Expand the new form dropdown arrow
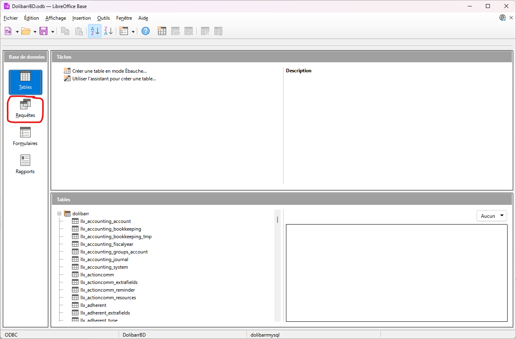 [133, 31]
